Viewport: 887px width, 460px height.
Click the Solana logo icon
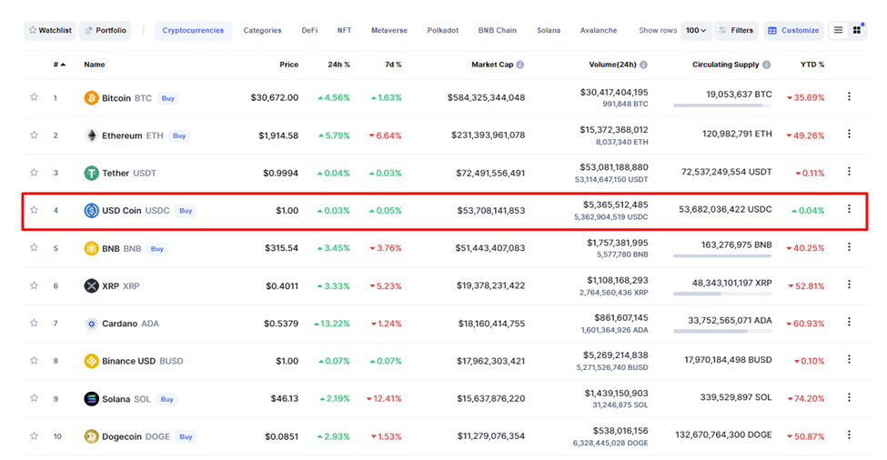[91, 398]
